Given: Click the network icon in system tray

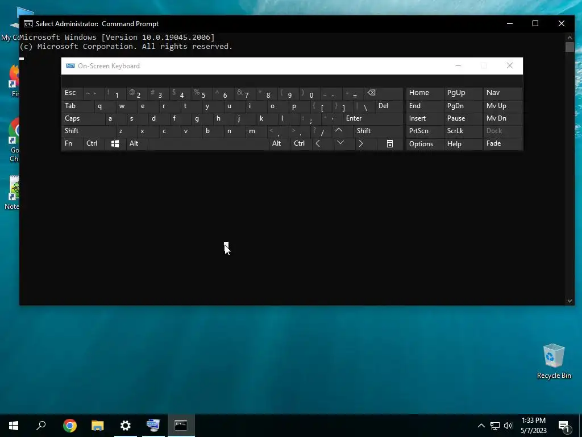Looking at the screenshot, I should tap(495, 426).
